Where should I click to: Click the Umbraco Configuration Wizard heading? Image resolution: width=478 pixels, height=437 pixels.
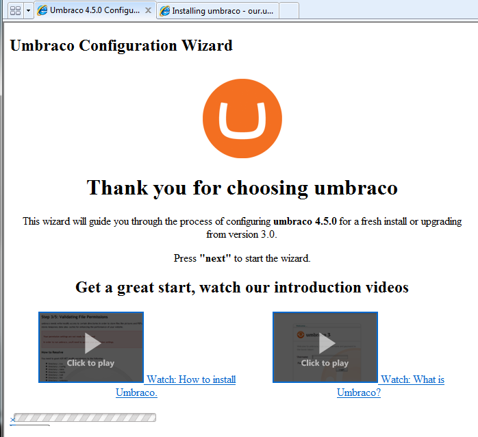point(121,45)
